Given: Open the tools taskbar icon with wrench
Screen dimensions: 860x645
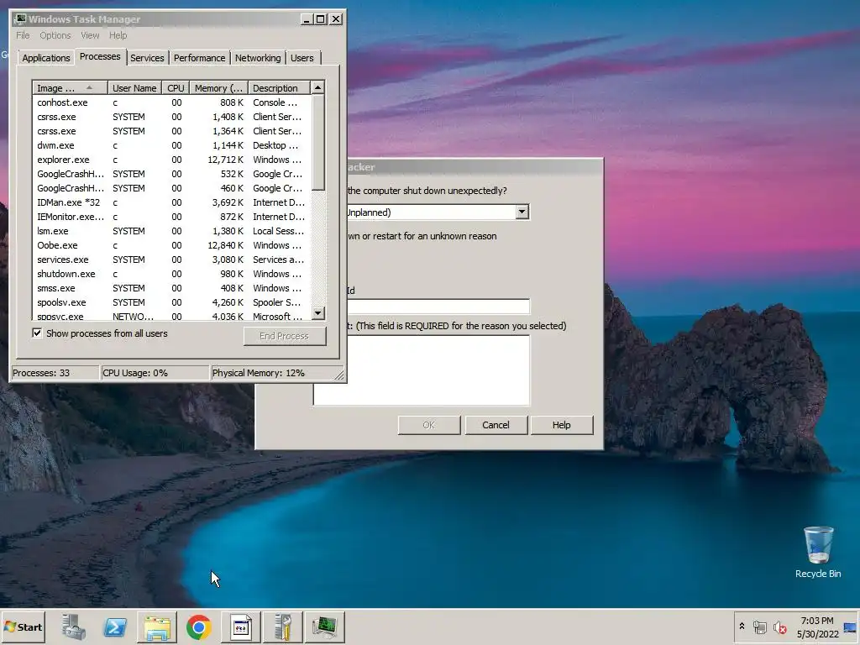Looking at the screenshot, I should click(x=283, y=627).
